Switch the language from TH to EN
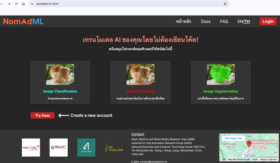This screenshot has height=163, width=280. pos(240,21)
